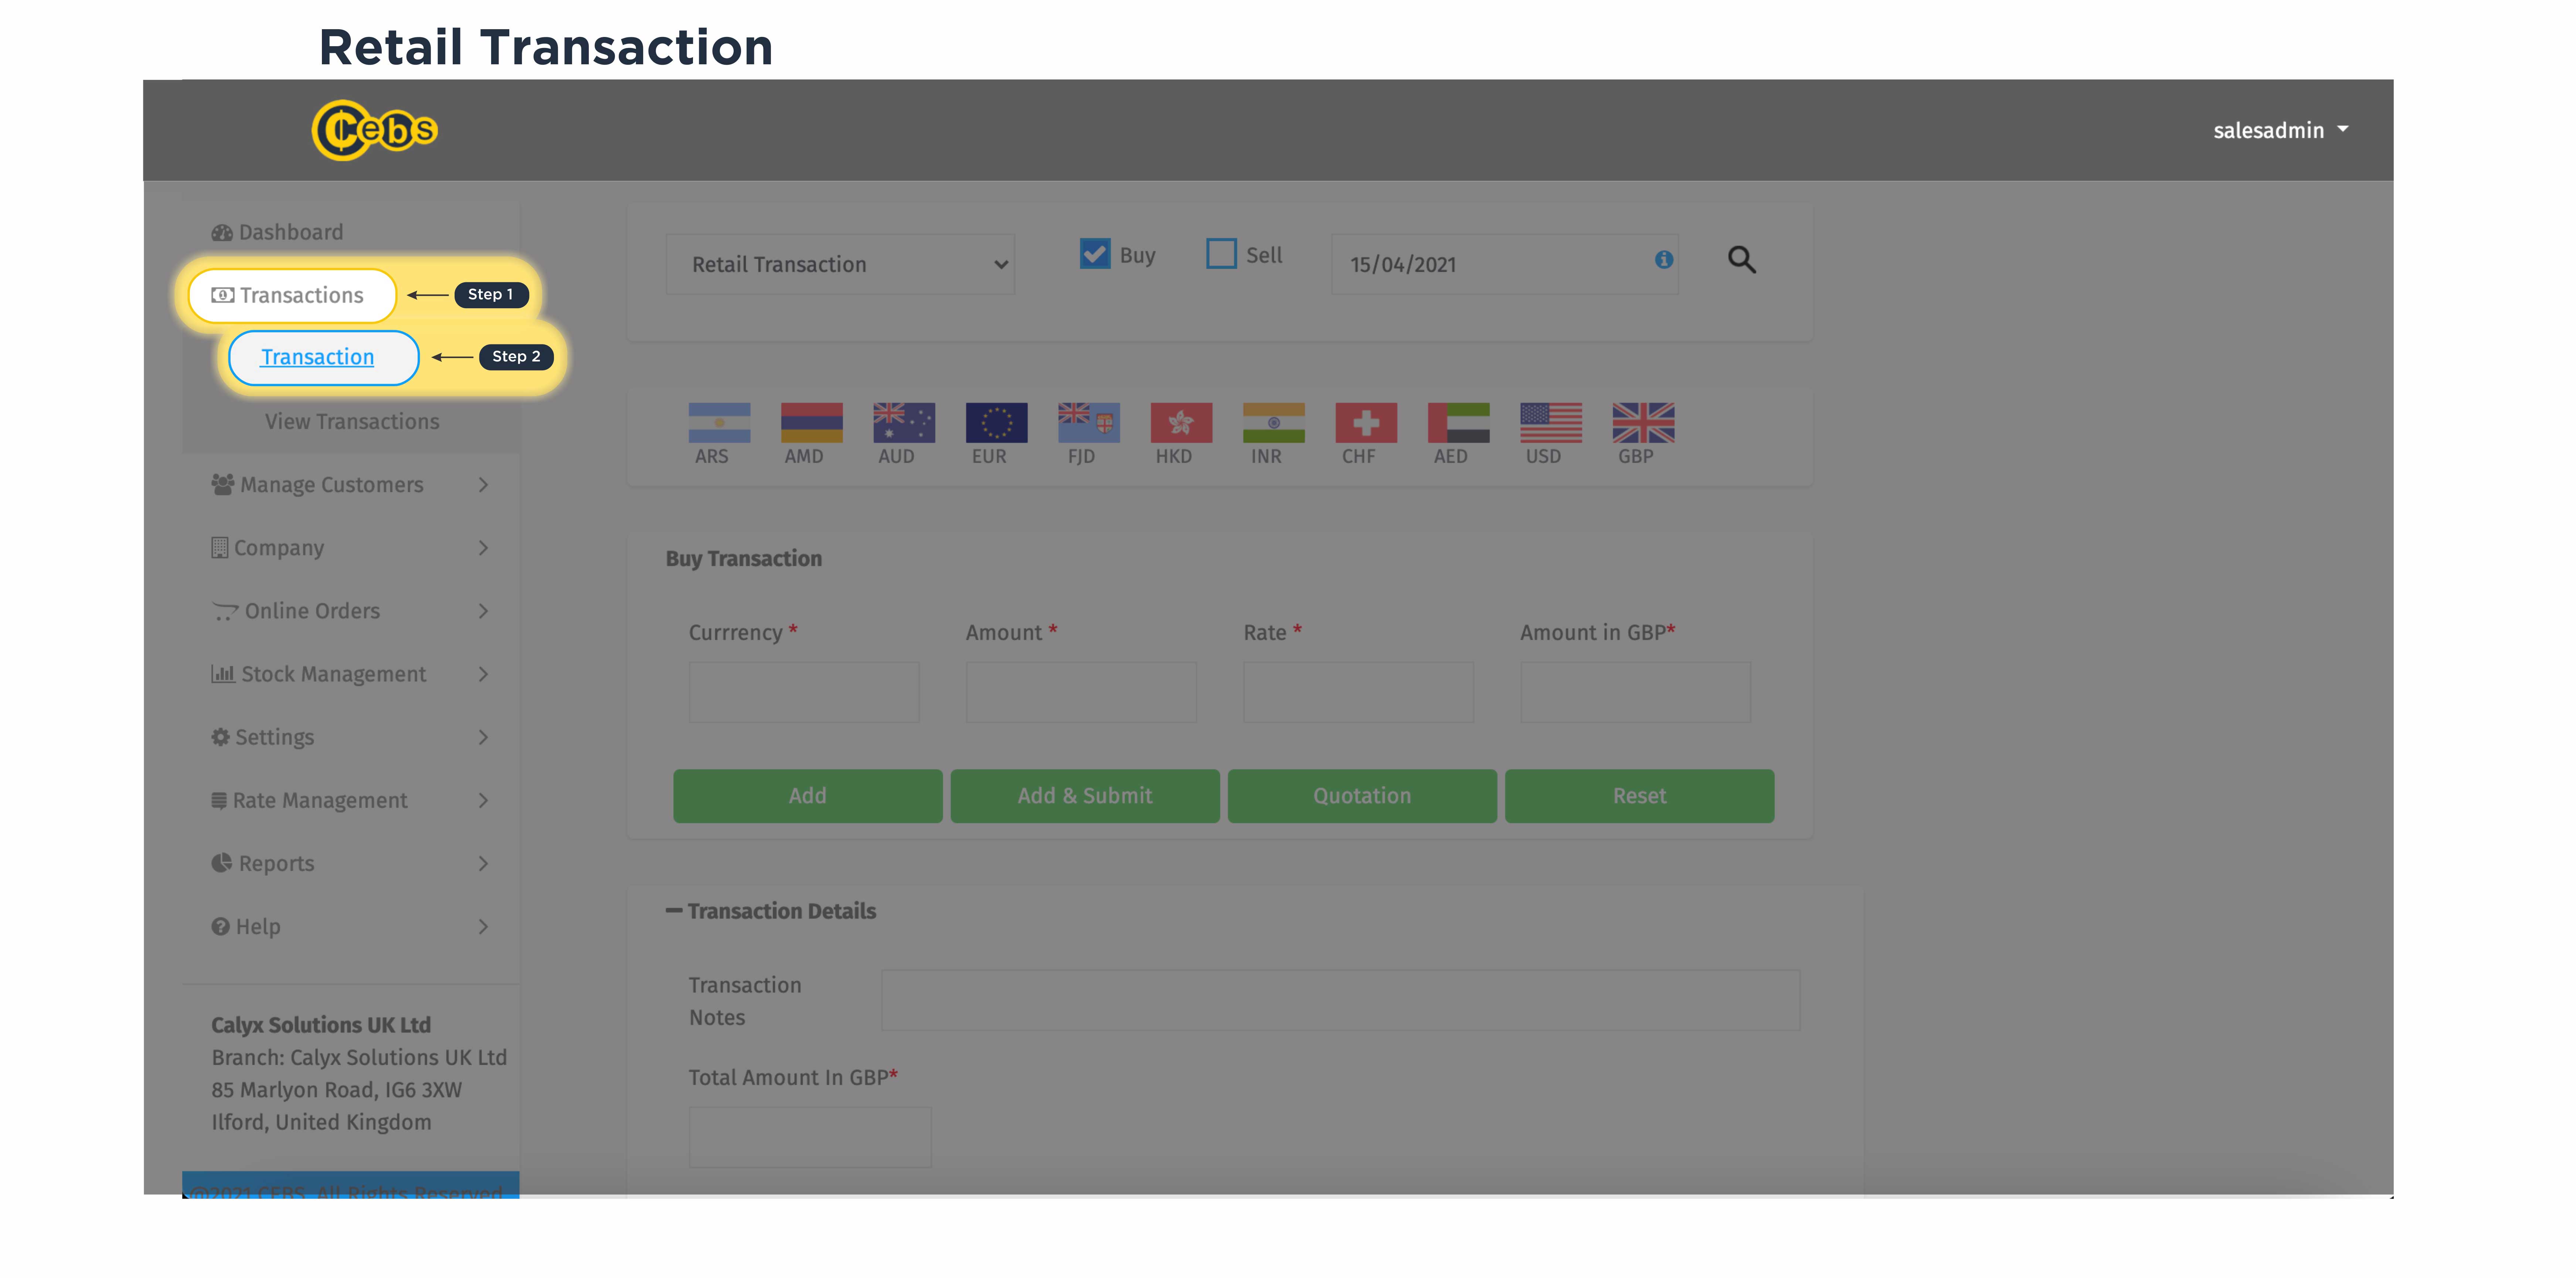Click the Help question mark icon
Image resolution: width=2576 pixels, height=1278 pixels.
pos(222,926)
